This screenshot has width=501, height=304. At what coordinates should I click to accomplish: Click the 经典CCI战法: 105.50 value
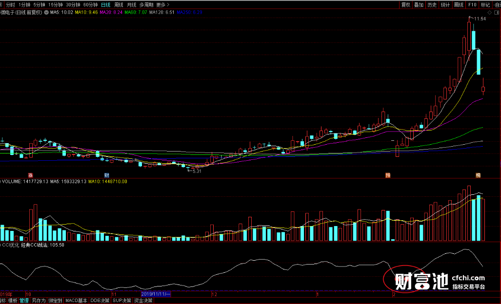42,245
